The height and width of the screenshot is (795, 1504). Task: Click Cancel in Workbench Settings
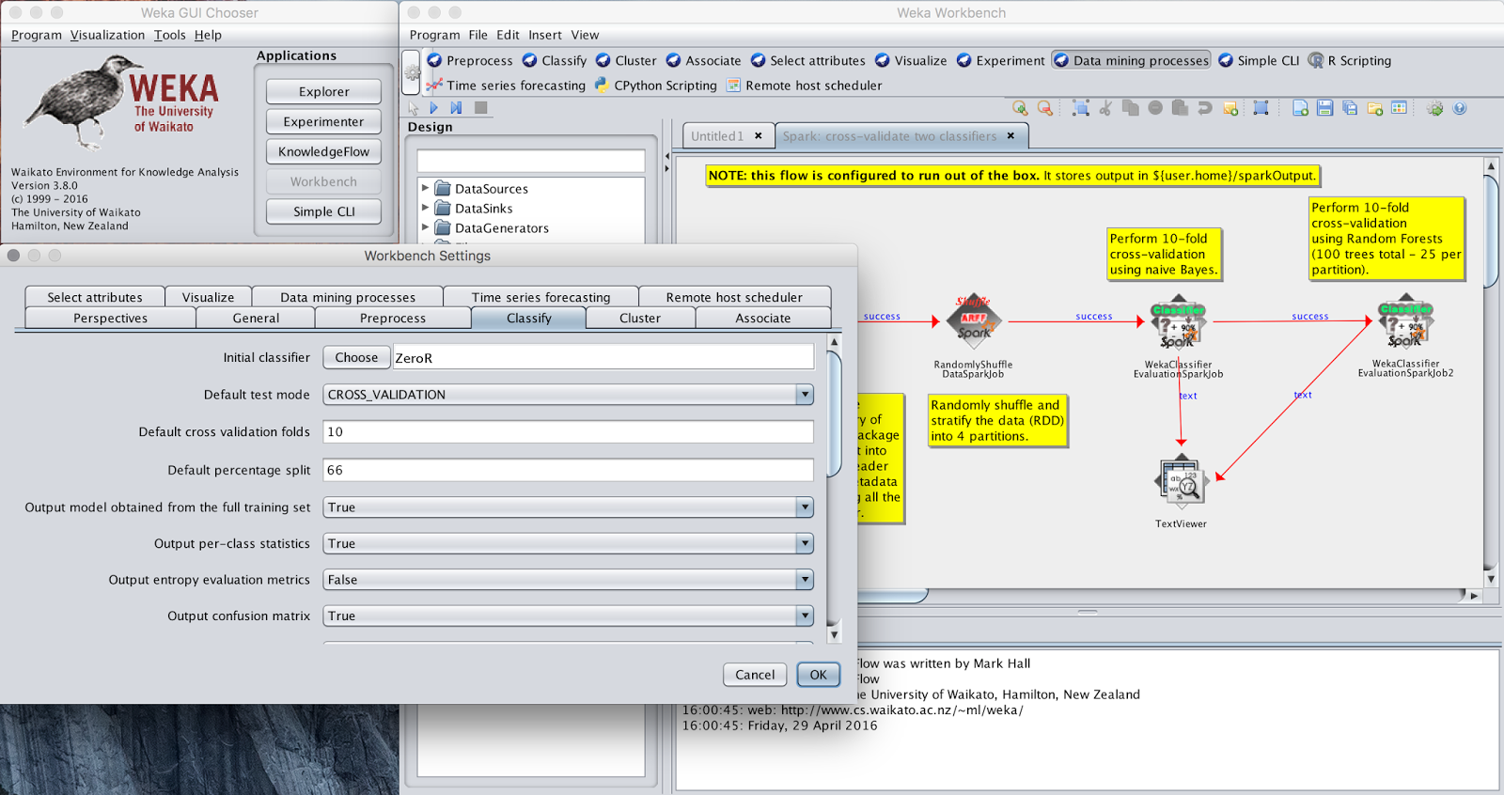click(x=755, y=674)
